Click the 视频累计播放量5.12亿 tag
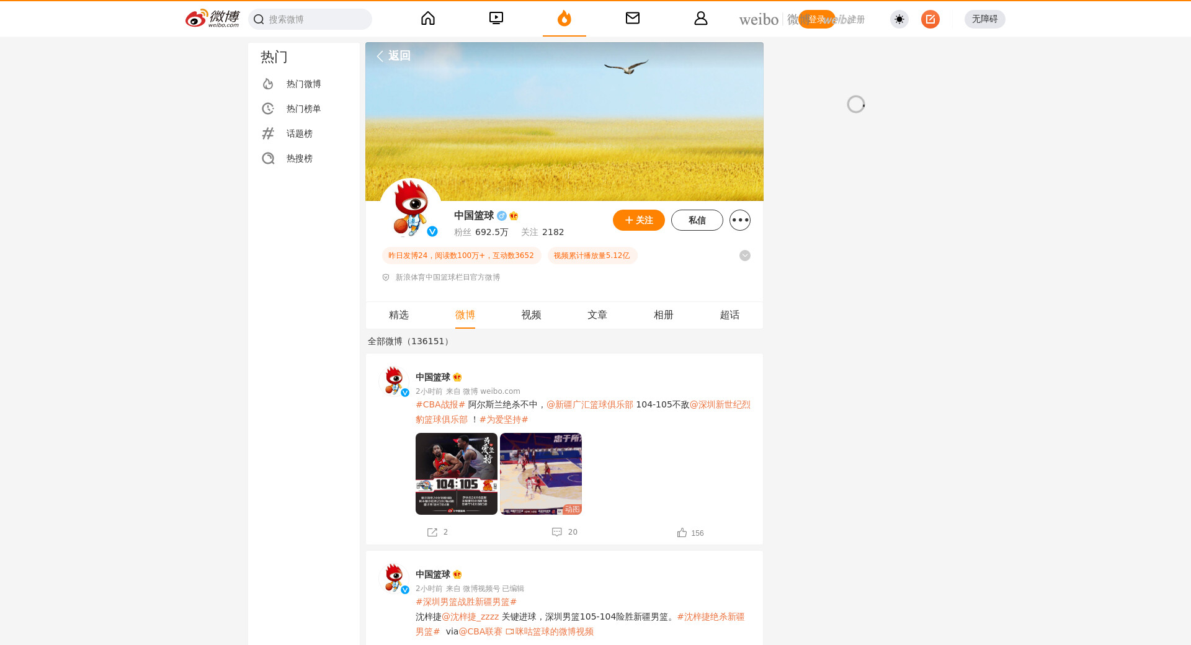The height and width of the screenshot is (645, 1191). click(x=592, y=256)
